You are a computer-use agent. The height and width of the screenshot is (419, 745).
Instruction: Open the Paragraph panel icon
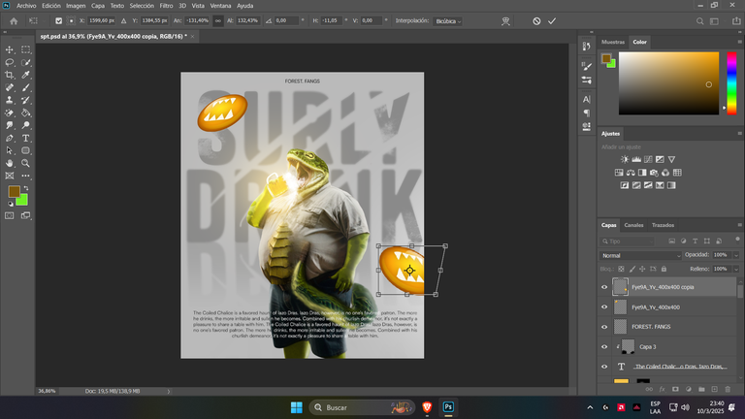[x=586, y=113]
